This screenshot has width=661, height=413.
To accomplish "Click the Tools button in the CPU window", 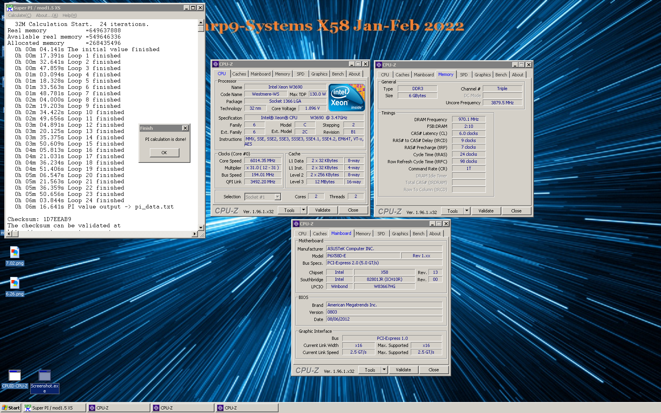I will coord(290,210).
